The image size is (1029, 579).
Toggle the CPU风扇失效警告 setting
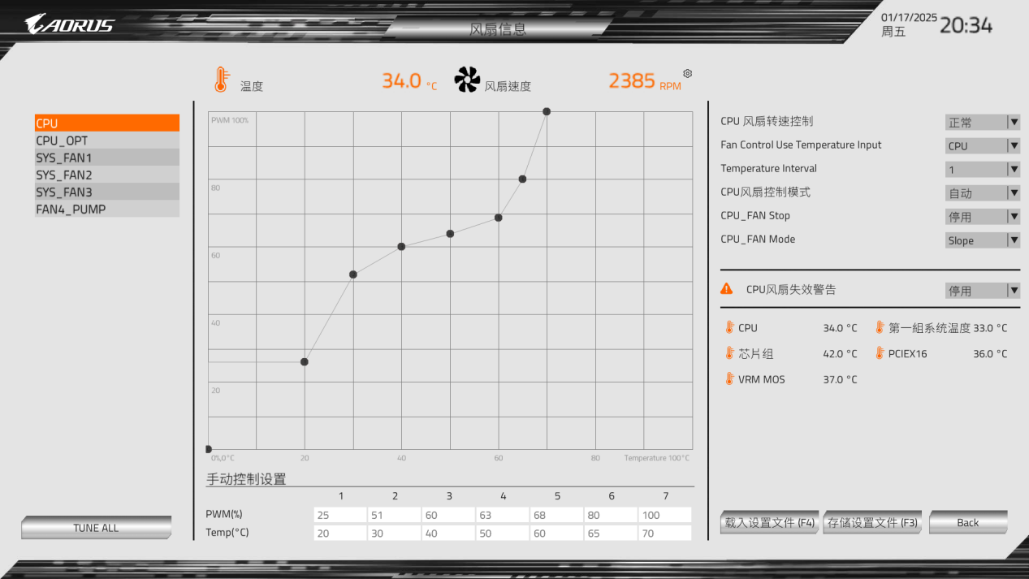point(983,291)
